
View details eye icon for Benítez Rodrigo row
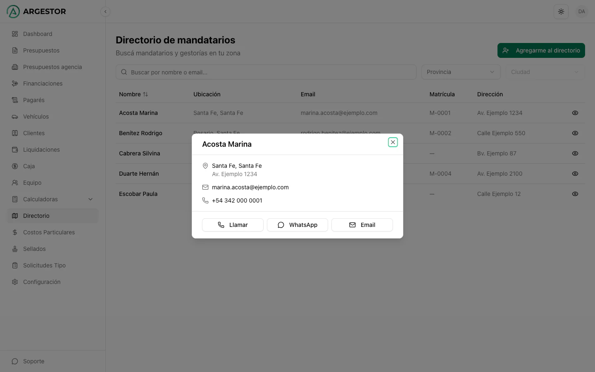(575, 133)
